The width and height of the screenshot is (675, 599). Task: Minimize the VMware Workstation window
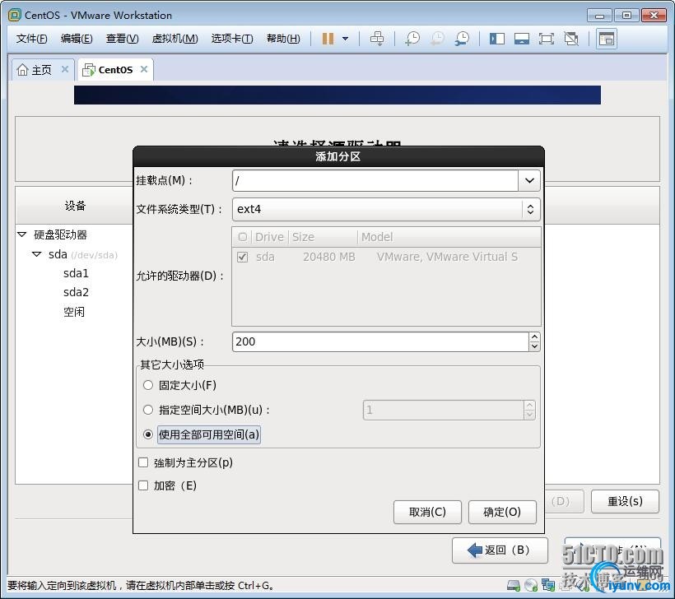[x=599, y=16]
